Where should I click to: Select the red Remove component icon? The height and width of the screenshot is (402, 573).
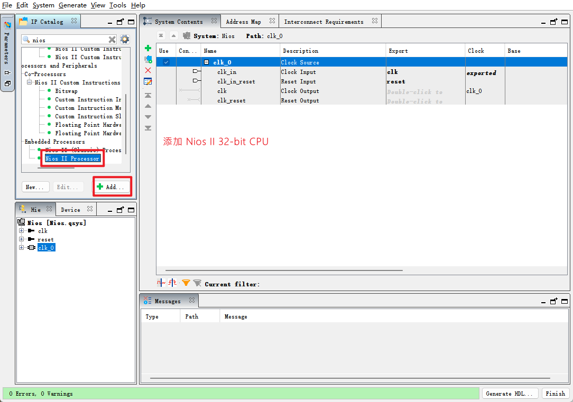pos(147,70)
